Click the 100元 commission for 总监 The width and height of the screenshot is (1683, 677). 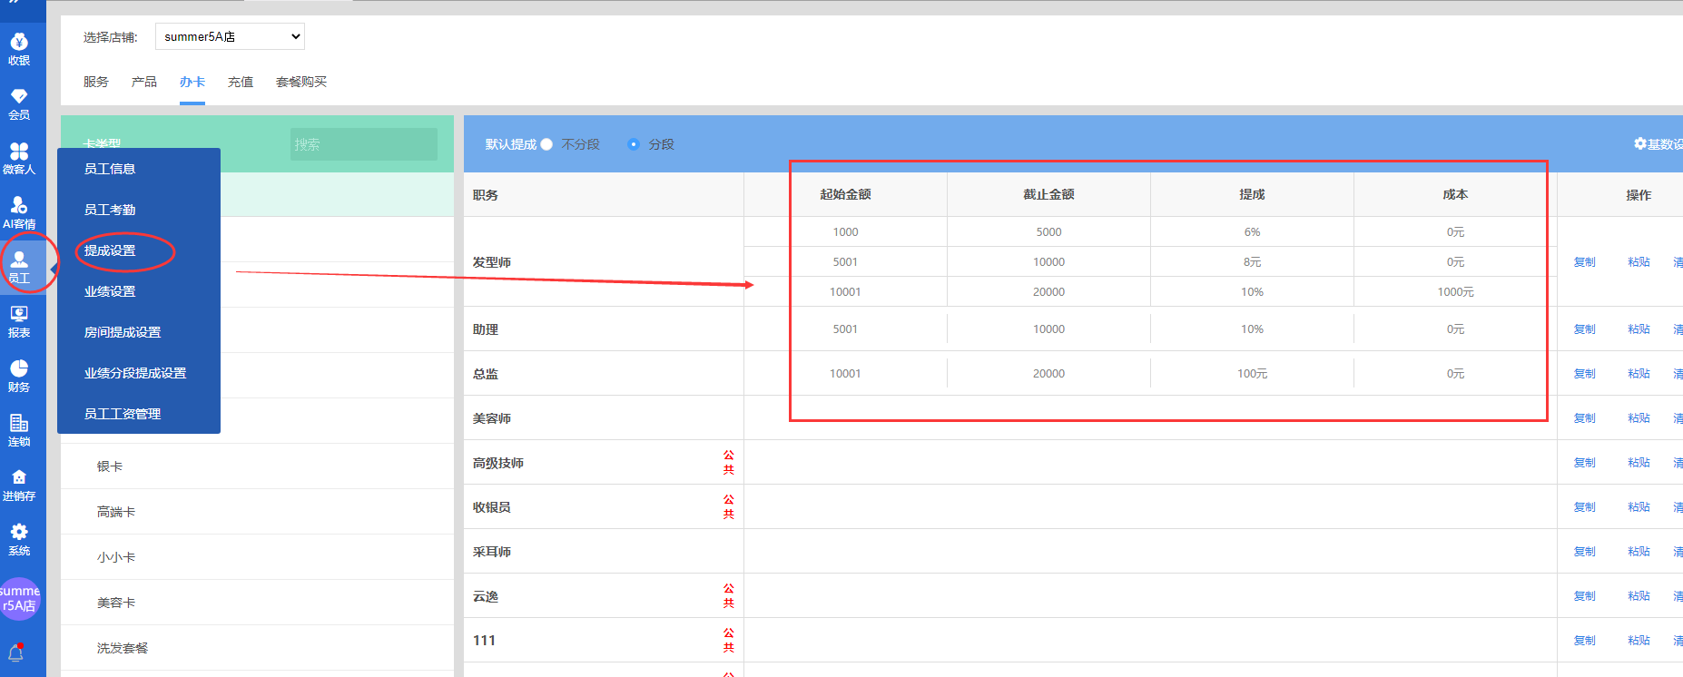1252,374
